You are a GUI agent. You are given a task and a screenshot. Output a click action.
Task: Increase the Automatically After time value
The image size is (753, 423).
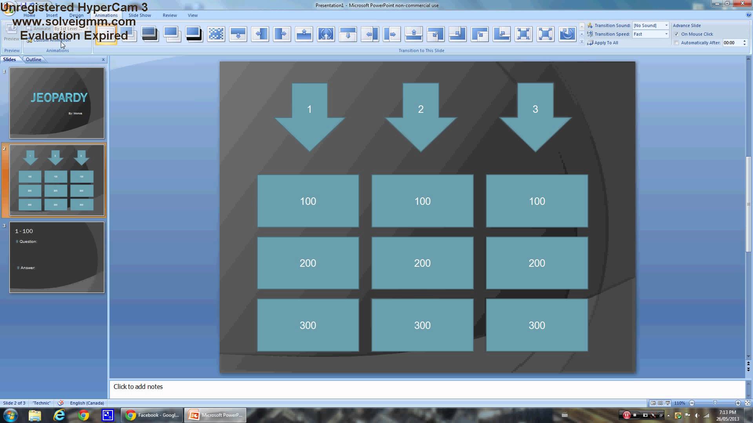(744, 41)
